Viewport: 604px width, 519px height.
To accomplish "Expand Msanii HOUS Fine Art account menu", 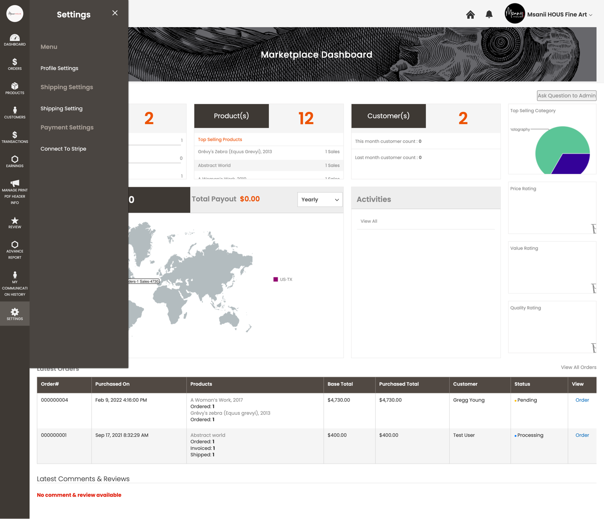I will point(549,14).
